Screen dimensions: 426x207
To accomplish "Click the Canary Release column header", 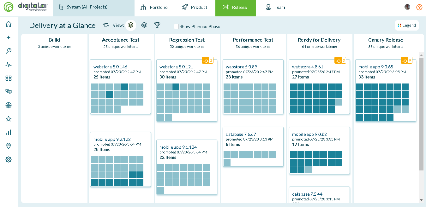I will point(386,40).
